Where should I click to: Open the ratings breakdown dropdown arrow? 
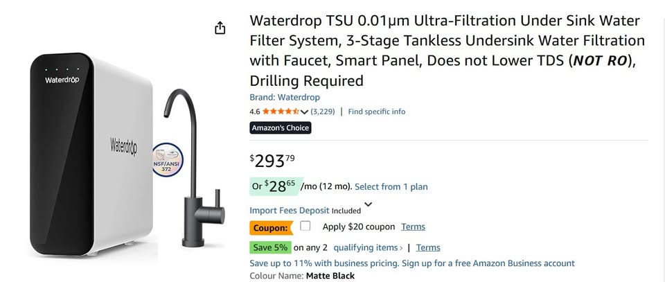tap(305, 112)
